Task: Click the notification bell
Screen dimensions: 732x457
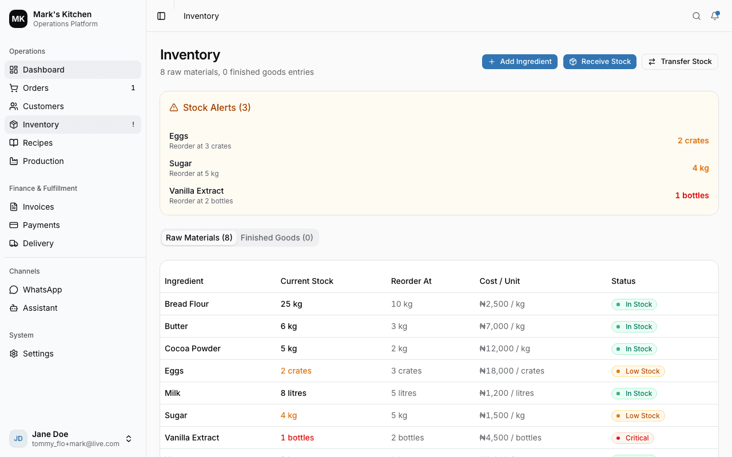Action: (x=714, y=16)
